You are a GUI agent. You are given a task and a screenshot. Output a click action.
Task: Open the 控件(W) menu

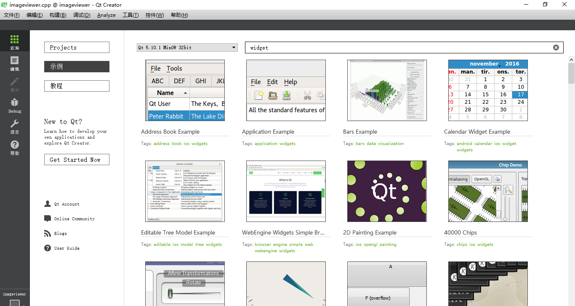point(154,15)
